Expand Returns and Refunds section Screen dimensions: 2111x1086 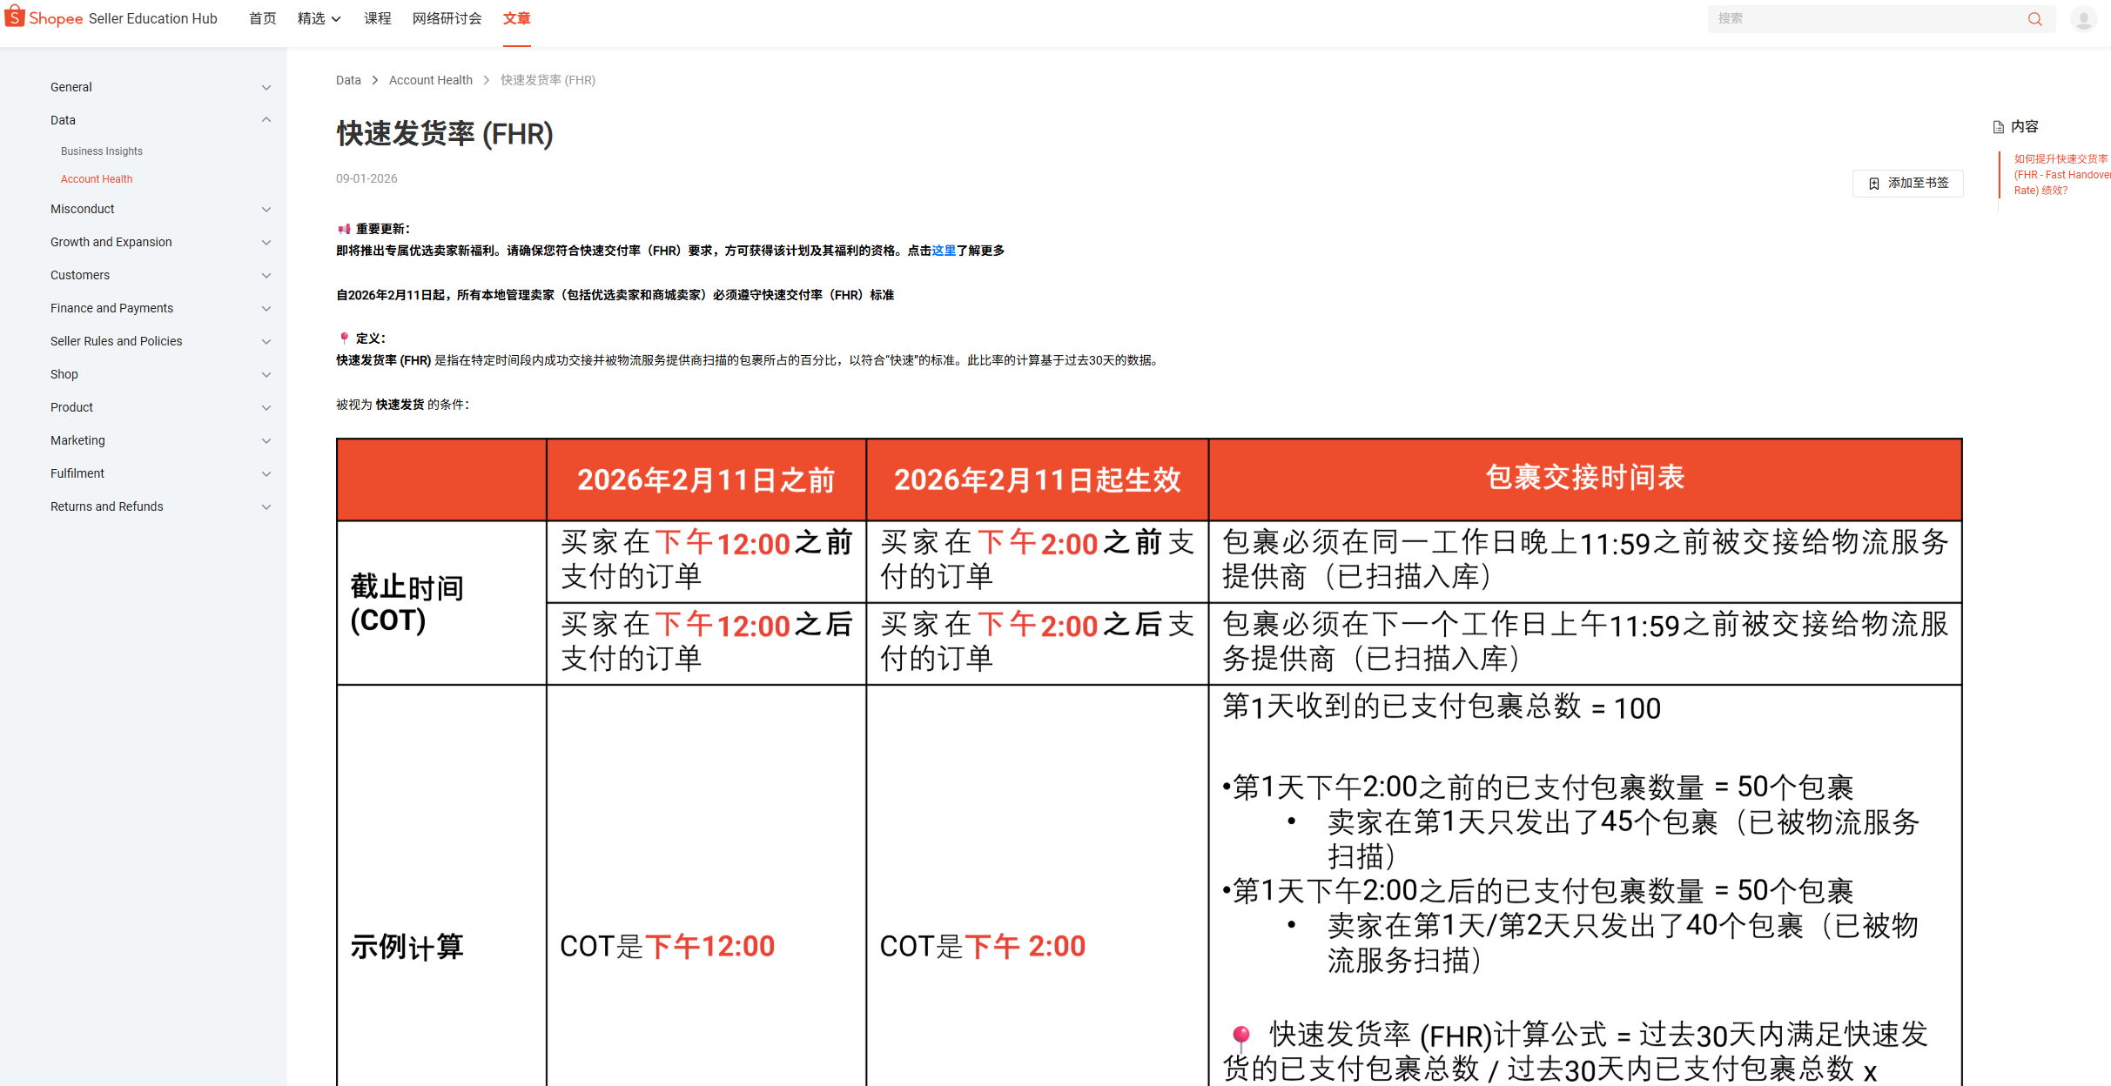(266, 506)
